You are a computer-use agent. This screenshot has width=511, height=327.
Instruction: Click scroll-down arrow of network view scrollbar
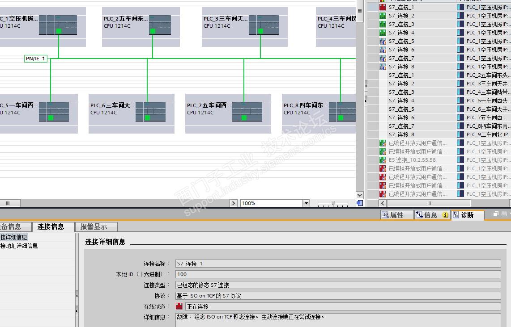(x=359, y=195)
